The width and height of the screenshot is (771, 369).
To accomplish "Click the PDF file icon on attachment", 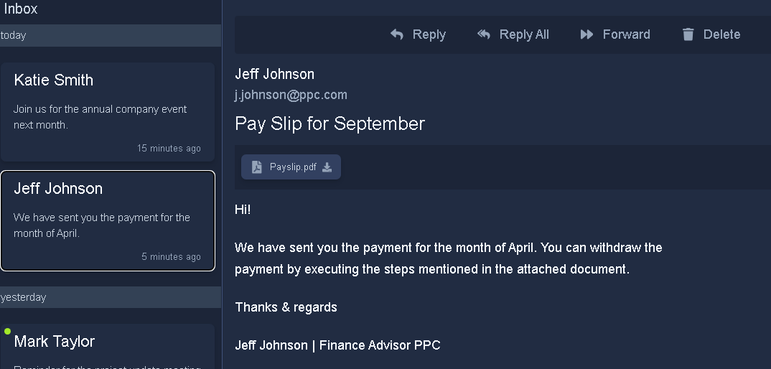I will 257,167.
